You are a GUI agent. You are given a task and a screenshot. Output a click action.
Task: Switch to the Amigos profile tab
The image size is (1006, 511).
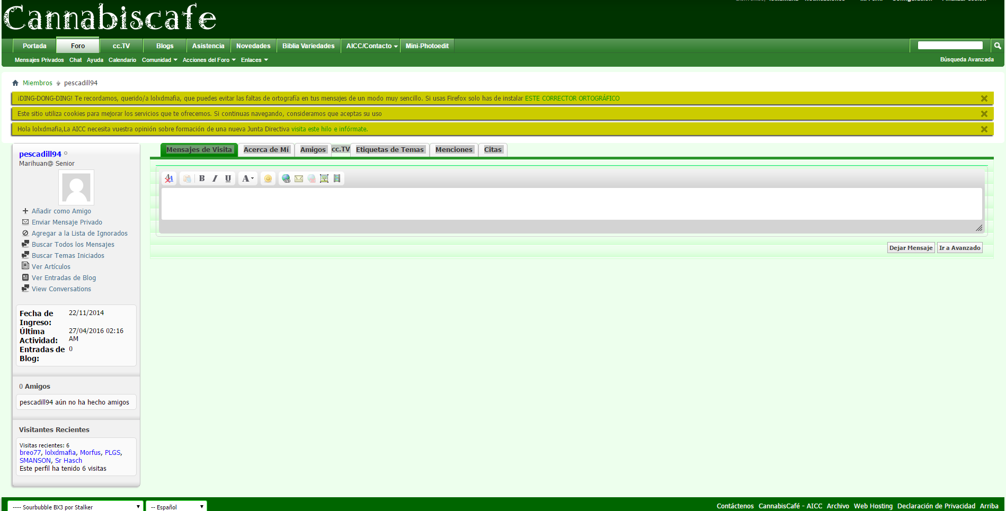pyautogui.click(x=313, y=150)
